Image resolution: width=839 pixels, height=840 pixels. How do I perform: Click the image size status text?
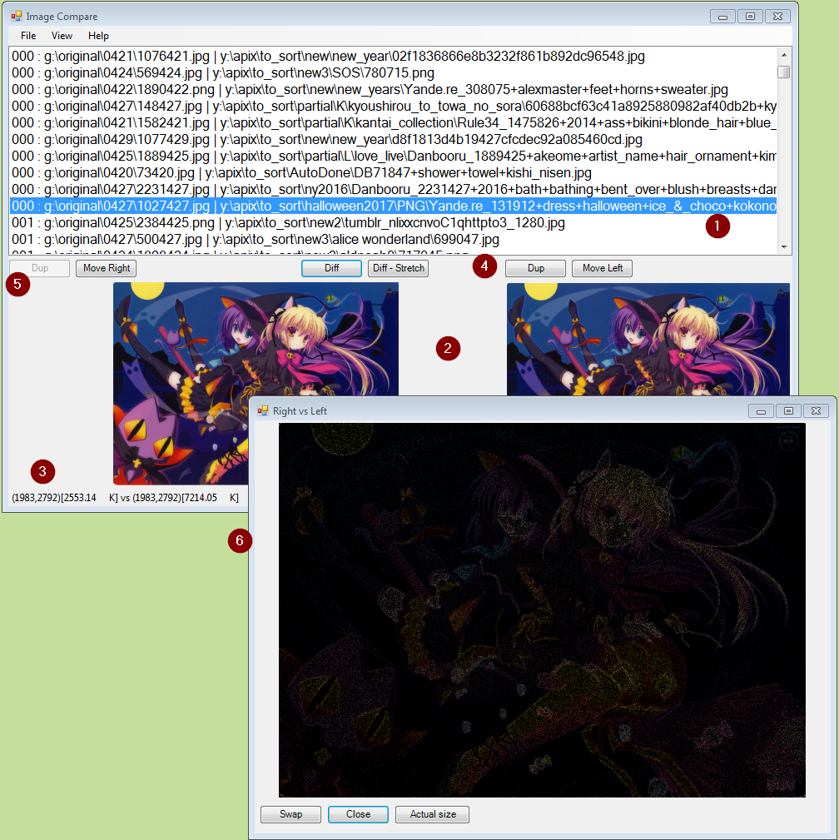tap(126, 498)
